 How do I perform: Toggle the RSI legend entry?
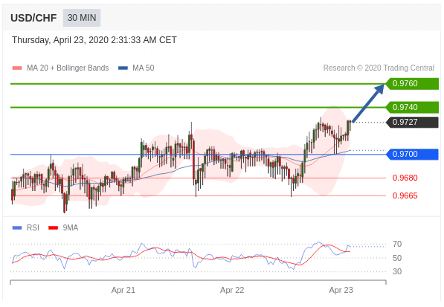click(x=26, y=227)
